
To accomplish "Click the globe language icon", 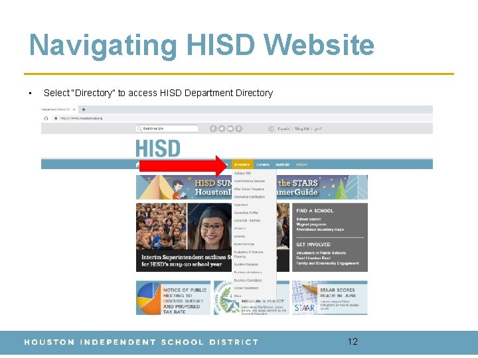I will tap(272, 129).
